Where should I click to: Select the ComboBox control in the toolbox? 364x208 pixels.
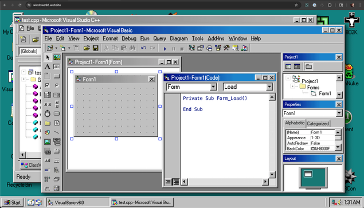[x=48, y=95]
